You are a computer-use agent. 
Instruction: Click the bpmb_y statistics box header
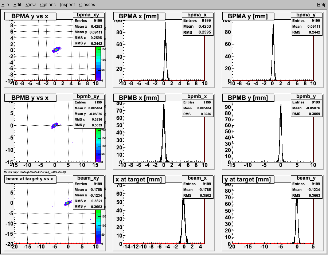306,97
